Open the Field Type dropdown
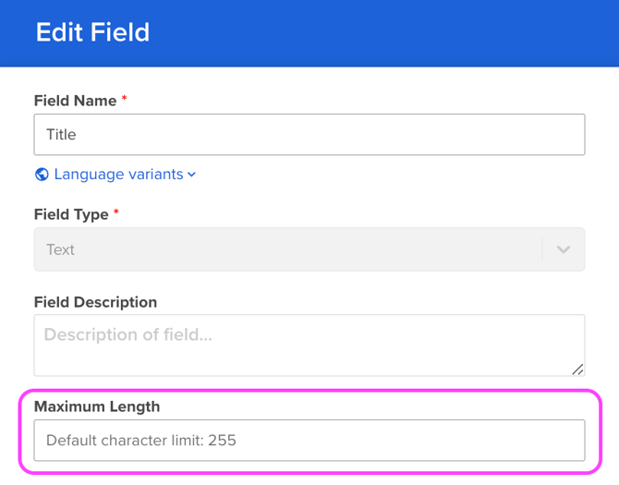The width and height of the screenshot is (619, 485). click(288, 249)
